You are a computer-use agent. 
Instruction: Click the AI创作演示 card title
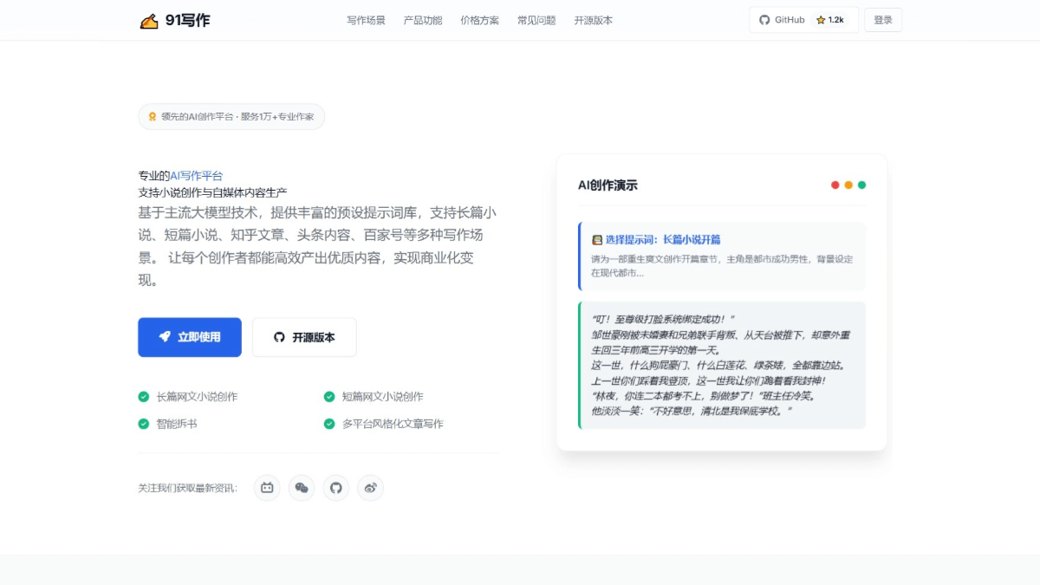click(608, 185)
